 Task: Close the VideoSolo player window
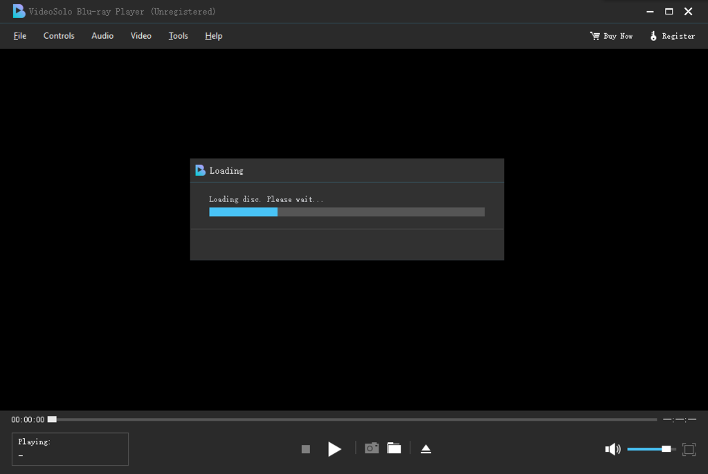[688, 11]
